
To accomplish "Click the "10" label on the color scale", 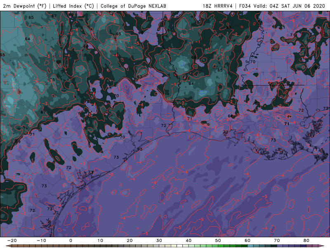I will [100, 241].
